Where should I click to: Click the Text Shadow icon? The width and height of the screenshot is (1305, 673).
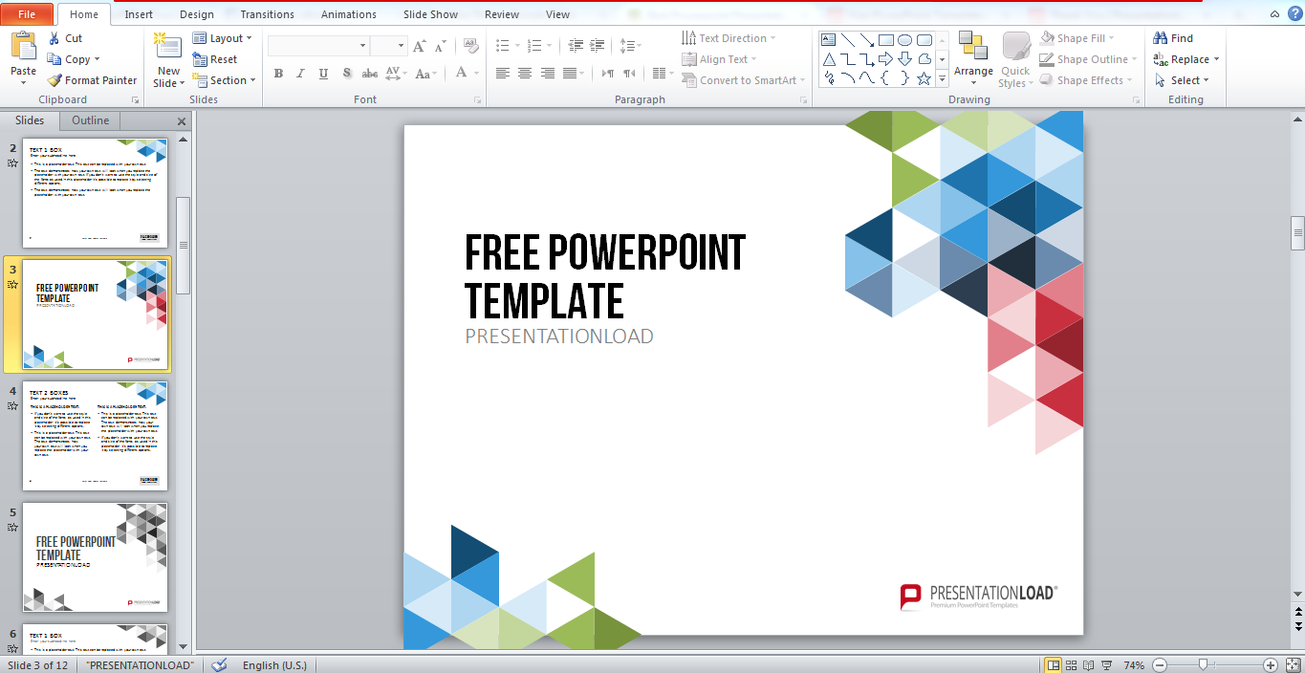tap(348, 73)
